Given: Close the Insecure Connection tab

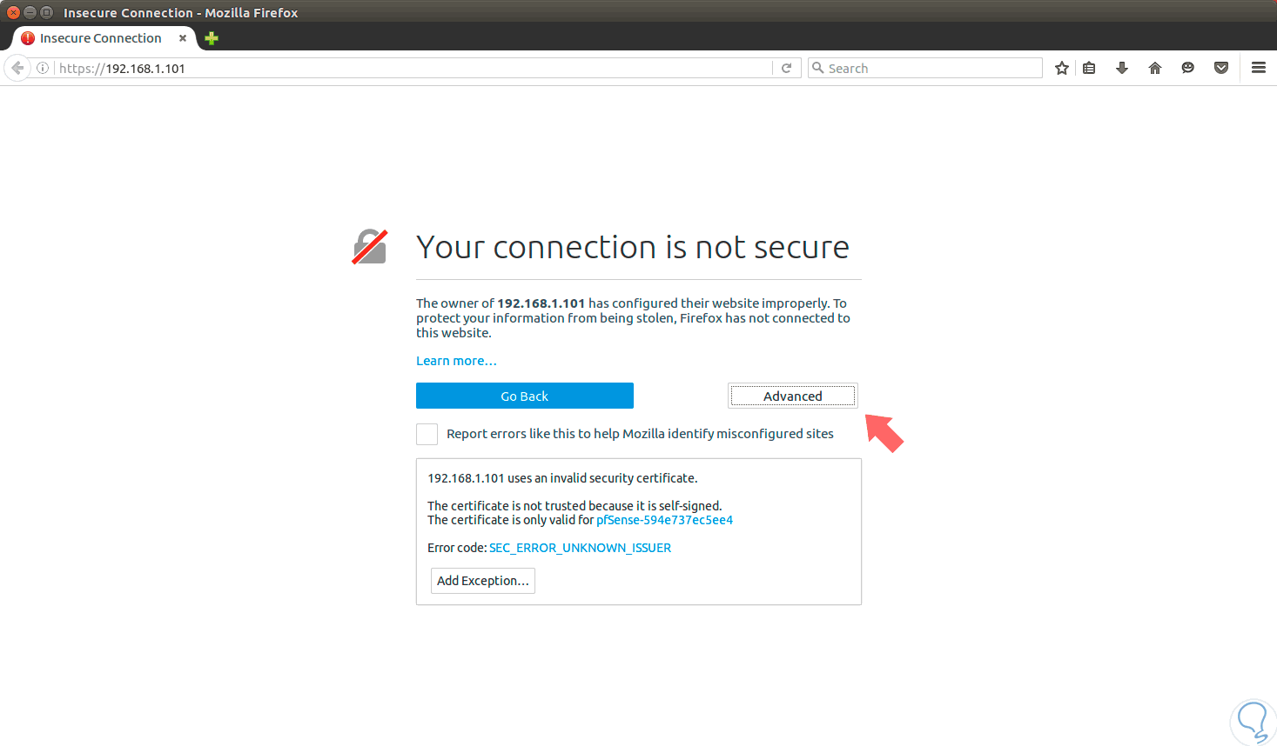Looking at the screenshot, I should pyautogui.click(x=183, y=38).
